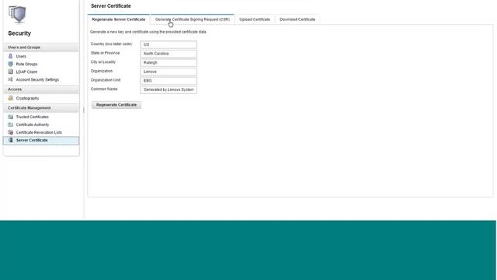Switch to Upload Certificate tab
Screen dimensions: 497x280
pyautogui.click(x=255, y=19)
